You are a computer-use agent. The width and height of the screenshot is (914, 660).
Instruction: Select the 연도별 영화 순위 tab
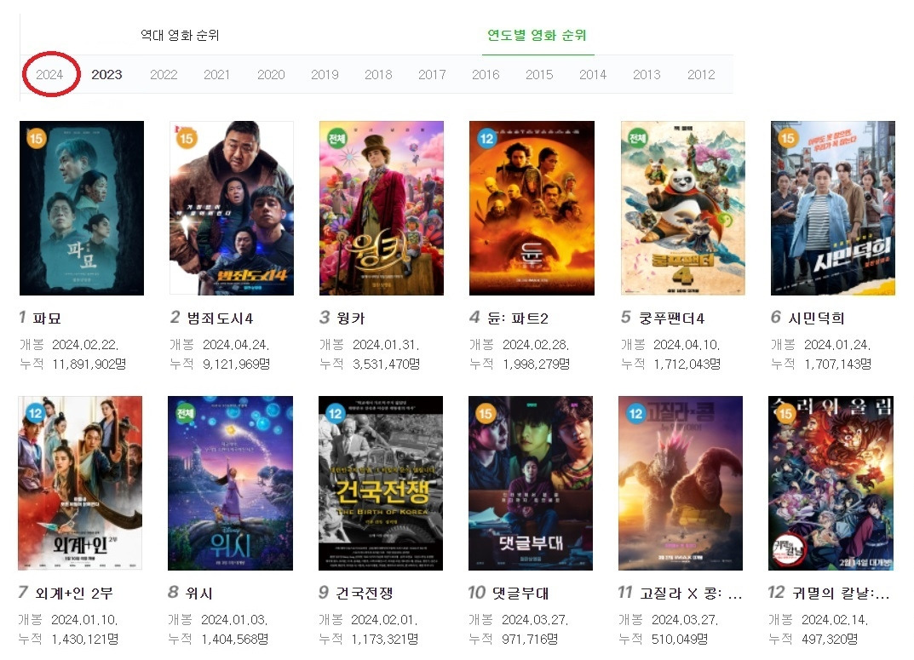coord(537,36)
